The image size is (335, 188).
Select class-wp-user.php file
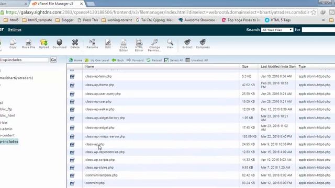98,101
